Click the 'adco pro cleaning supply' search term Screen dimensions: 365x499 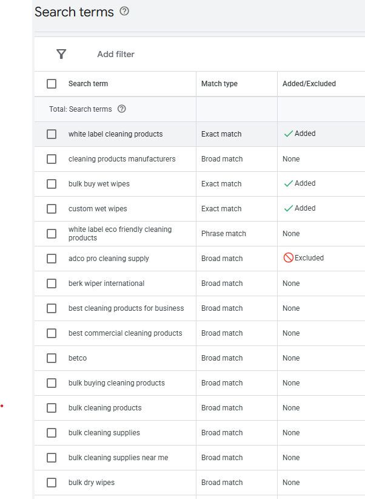[109, 259]
